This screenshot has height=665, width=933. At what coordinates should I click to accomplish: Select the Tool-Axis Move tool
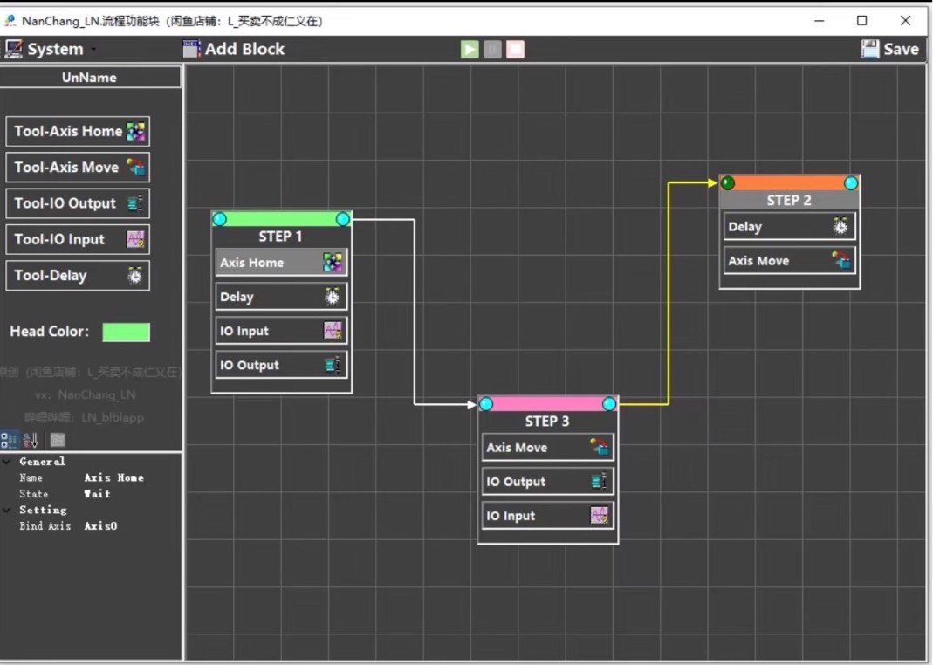pyautogui.click(x=78, y=168)
